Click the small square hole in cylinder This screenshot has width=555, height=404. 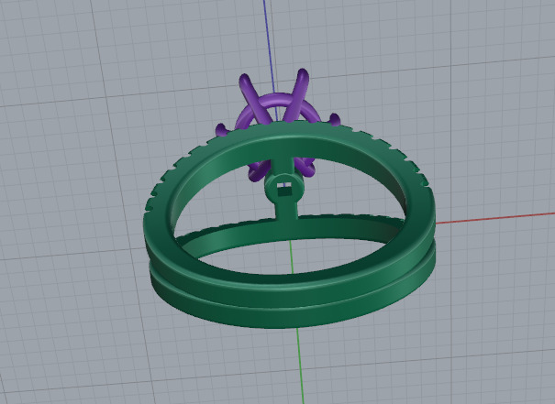[283, 191]
